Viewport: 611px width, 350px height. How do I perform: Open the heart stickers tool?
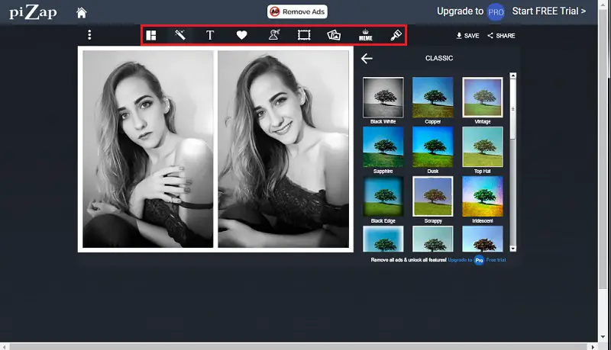(241, 35)
